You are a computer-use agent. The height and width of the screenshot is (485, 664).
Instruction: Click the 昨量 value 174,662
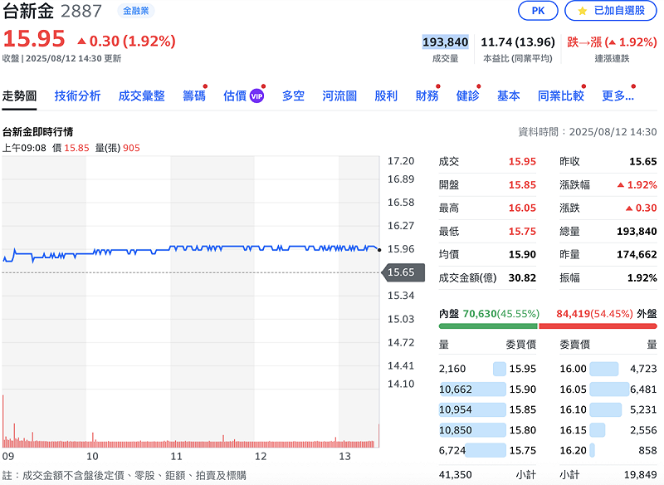[x=637, y=255]
